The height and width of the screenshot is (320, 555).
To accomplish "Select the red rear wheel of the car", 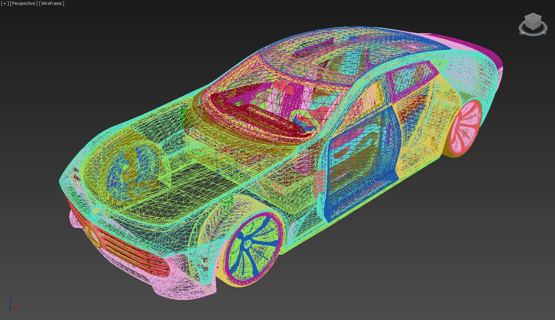I will pyautogui.click(x=464, y=127).
